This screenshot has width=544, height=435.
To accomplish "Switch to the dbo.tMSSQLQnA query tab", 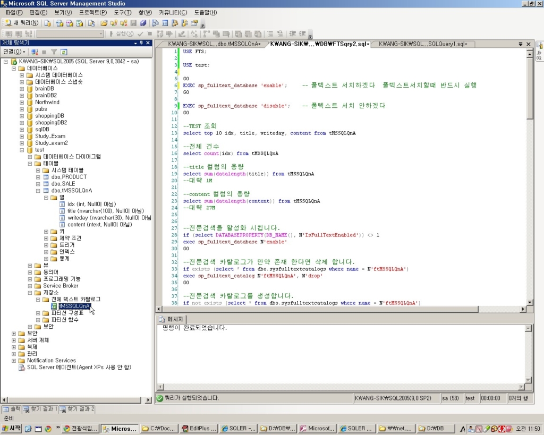I will [x=214, y=44].
